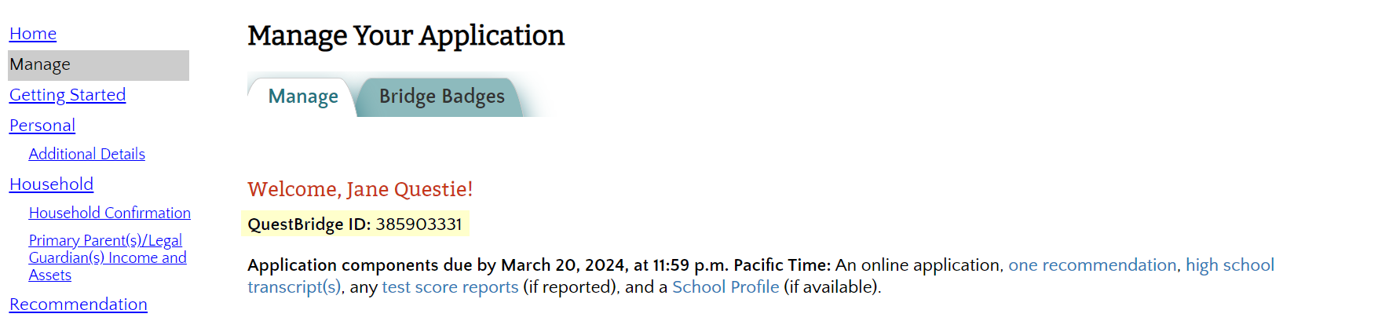
Task: Follow the 'one recommendation' link
Action: coord(1092,265)
